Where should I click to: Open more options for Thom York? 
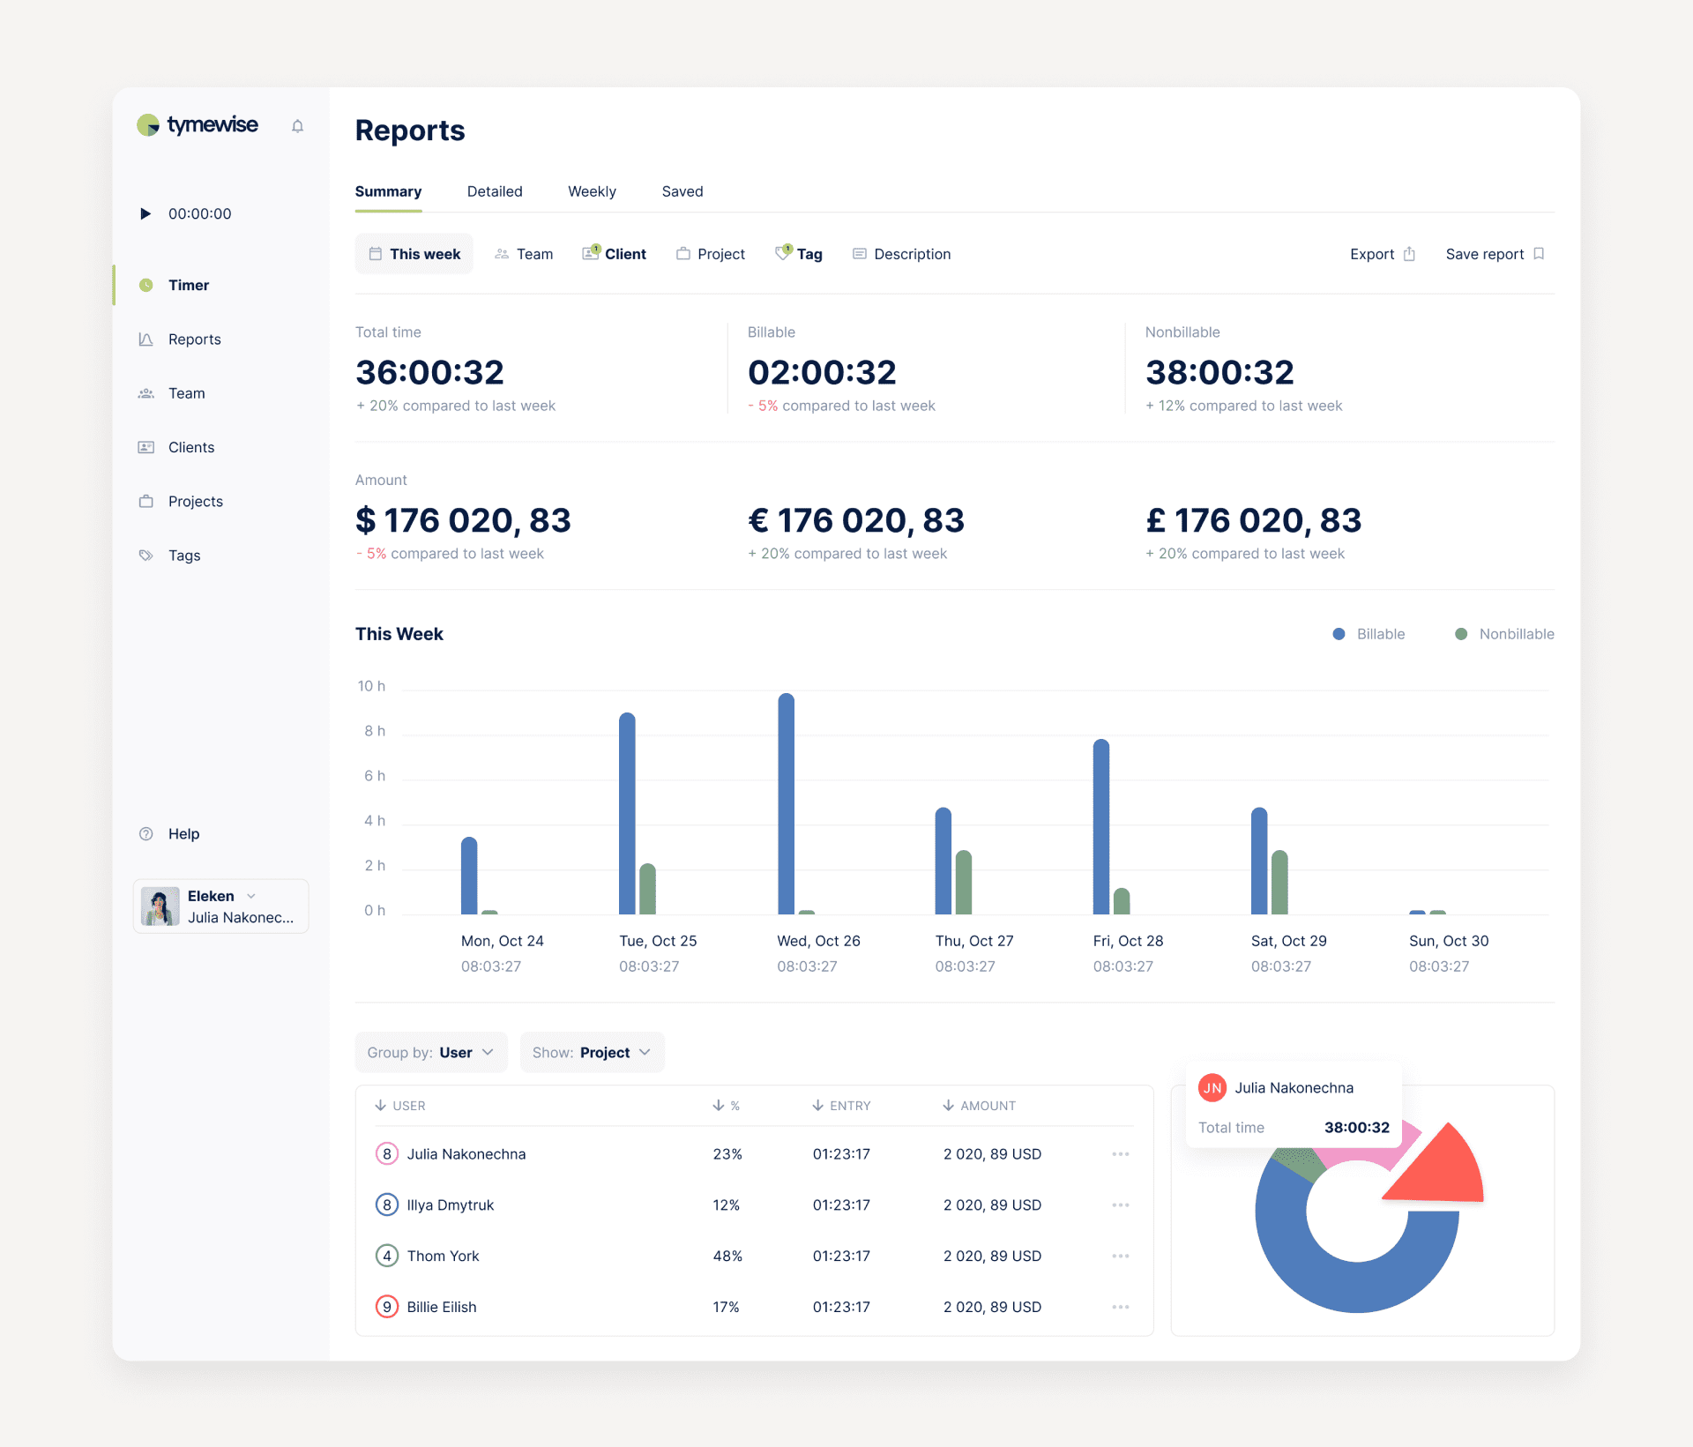(1121, 1256)
